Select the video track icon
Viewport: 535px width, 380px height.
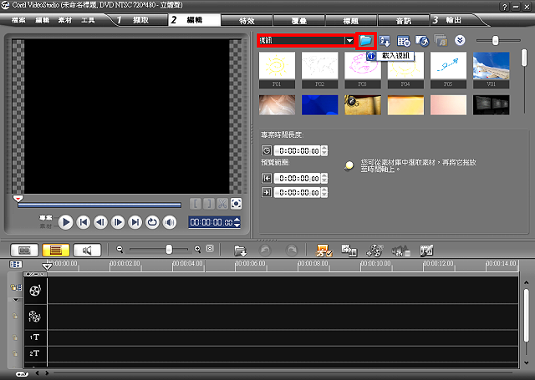tap(35, 291)
